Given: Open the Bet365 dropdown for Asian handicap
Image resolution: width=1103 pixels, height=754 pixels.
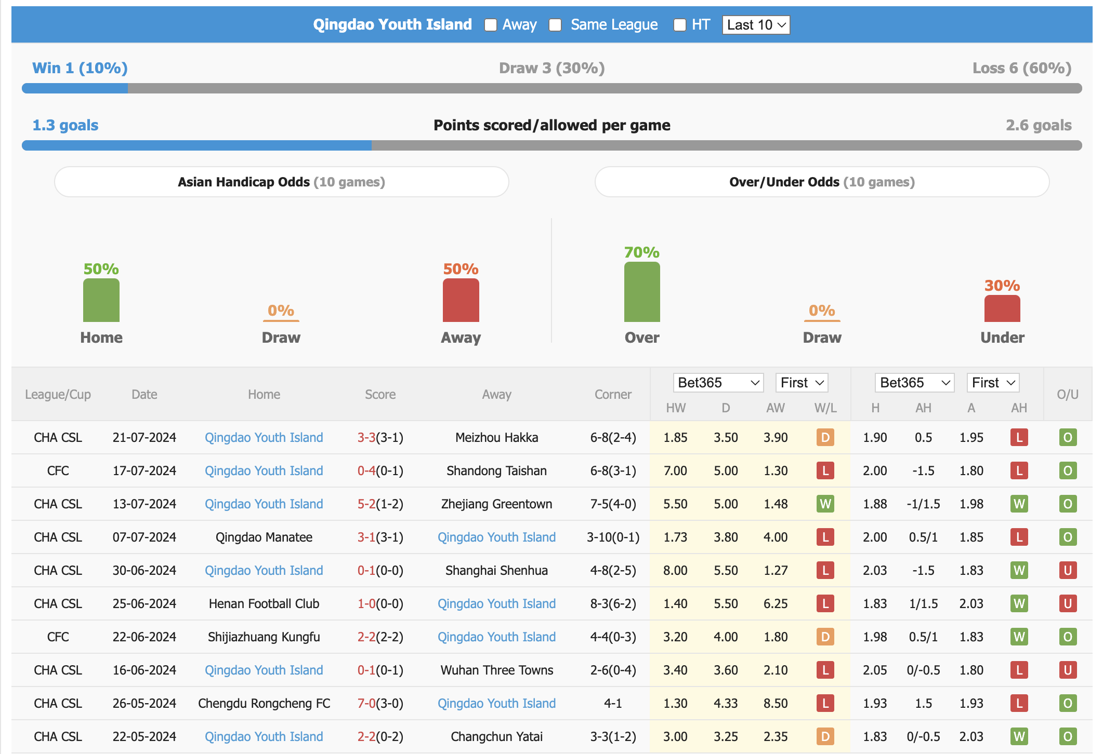Looking at the screenshot, I should (914, 383).
